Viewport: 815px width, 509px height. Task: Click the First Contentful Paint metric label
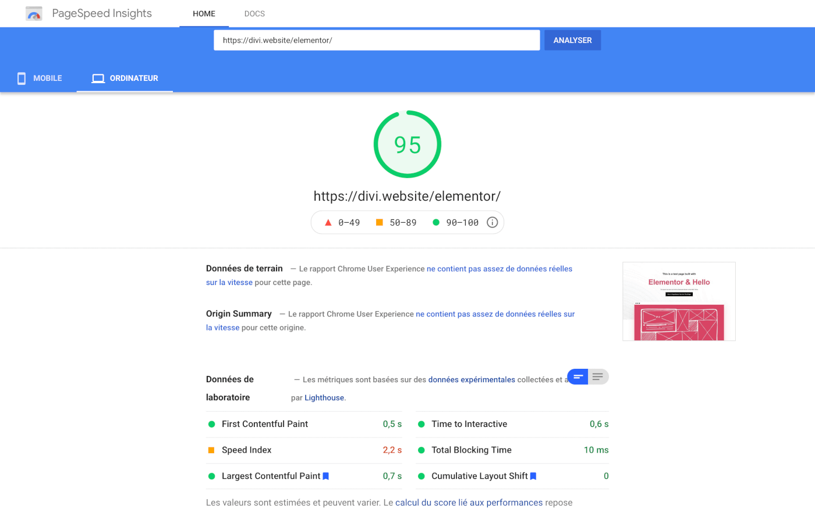tap(265, 424)
